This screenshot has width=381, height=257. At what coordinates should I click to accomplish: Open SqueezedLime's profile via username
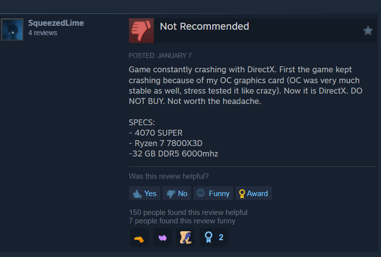click(56, 23)
